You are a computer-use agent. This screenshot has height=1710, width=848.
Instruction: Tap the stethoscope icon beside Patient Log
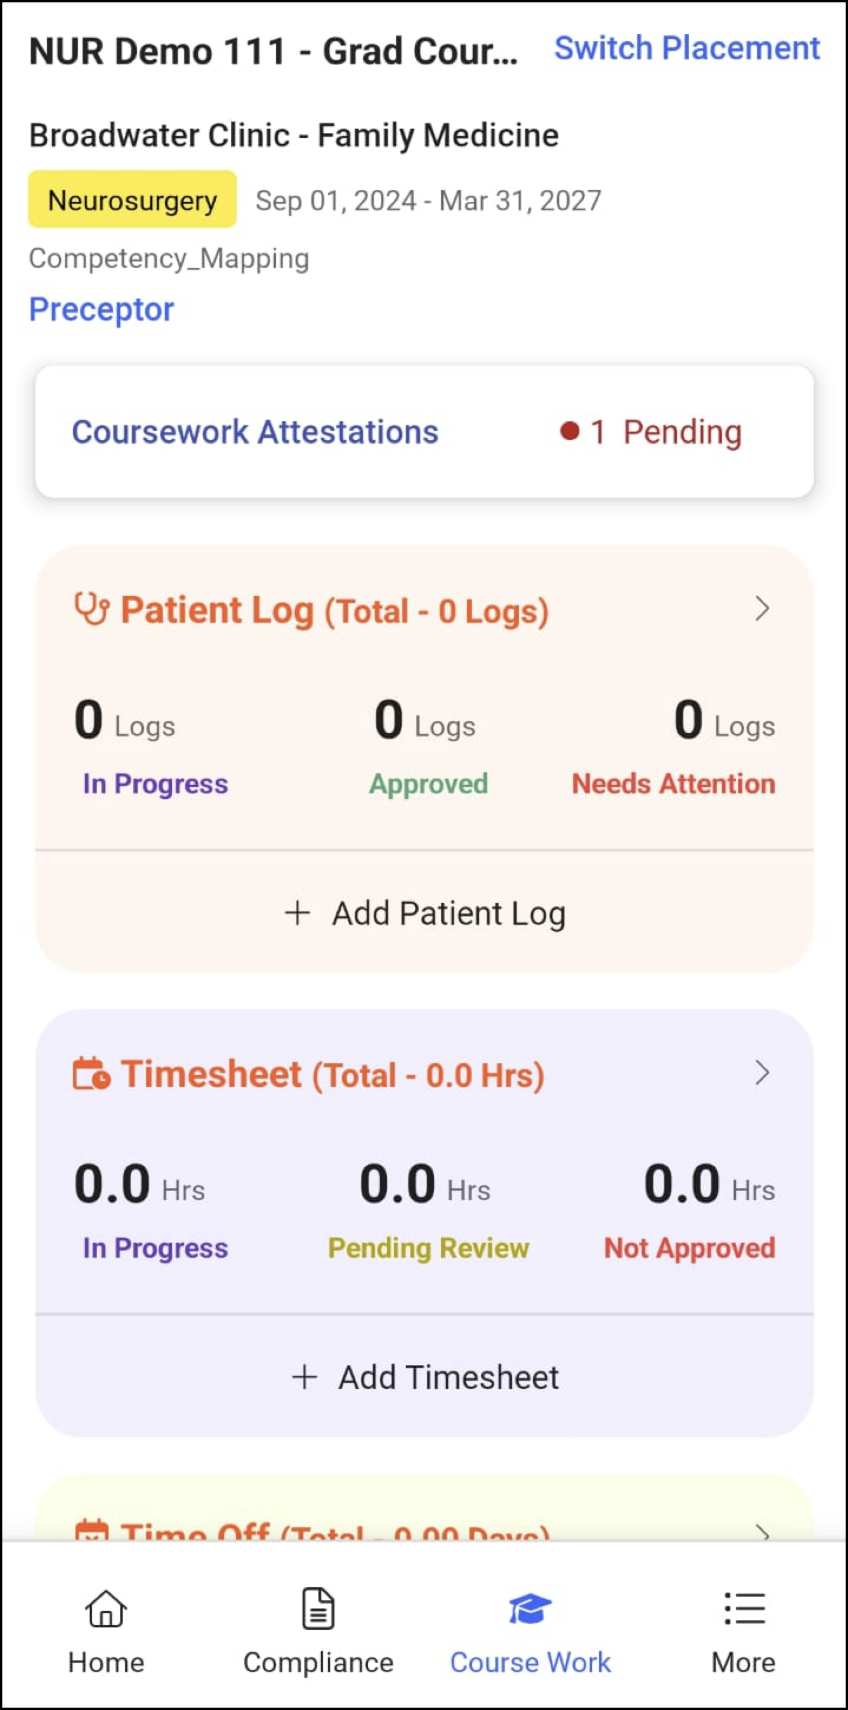[x=91, y=609]
